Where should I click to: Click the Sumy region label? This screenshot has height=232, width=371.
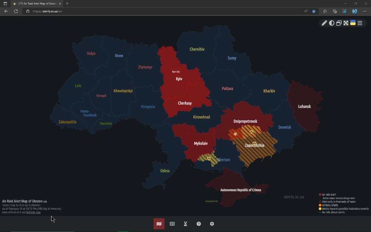point(232,58)
